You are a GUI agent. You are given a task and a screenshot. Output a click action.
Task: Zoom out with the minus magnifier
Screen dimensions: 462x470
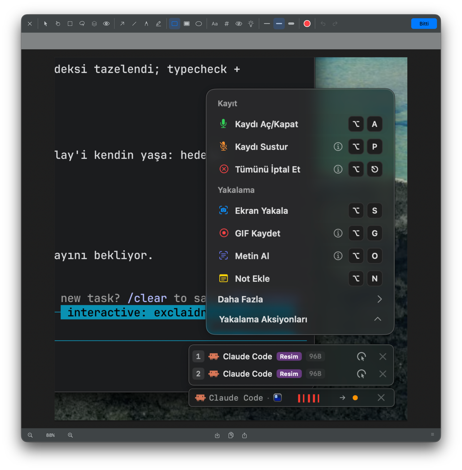(30, 435)
